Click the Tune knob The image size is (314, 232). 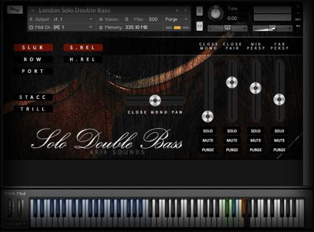coord(216,13)
